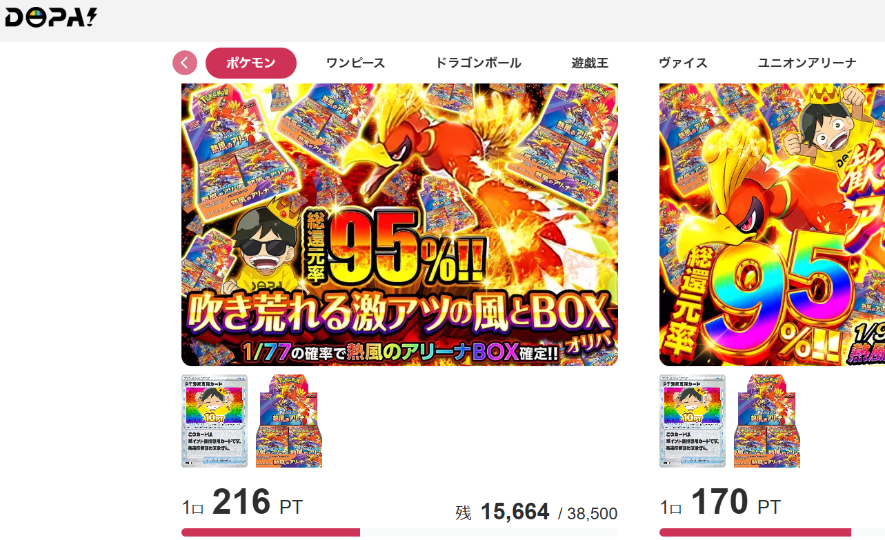Click the progress bar under 216 PT

click(x=399, y=532)
